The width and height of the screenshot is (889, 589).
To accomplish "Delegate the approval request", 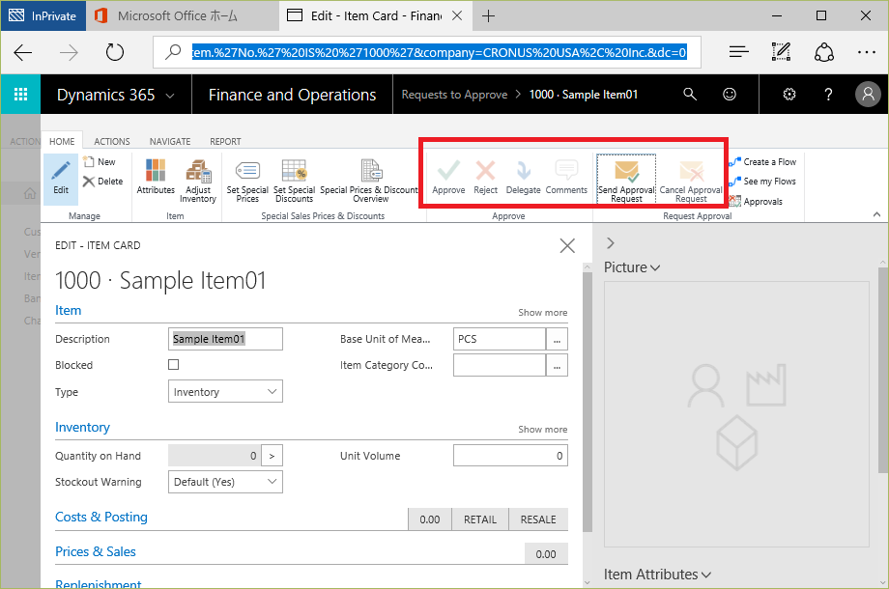I will pos(523,178).
